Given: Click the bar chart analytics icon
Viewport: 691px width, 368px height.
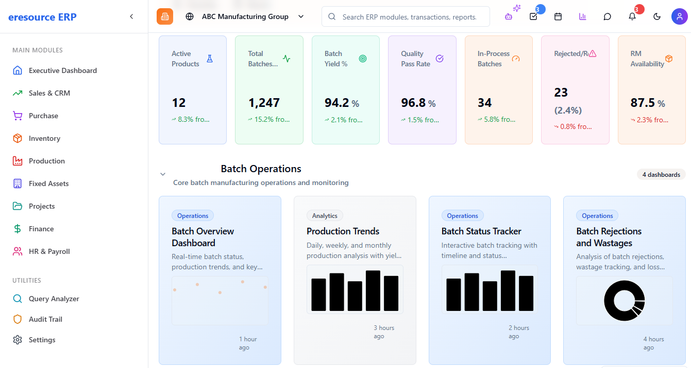Looking at the screenshot, I should [x=583, y=16].
